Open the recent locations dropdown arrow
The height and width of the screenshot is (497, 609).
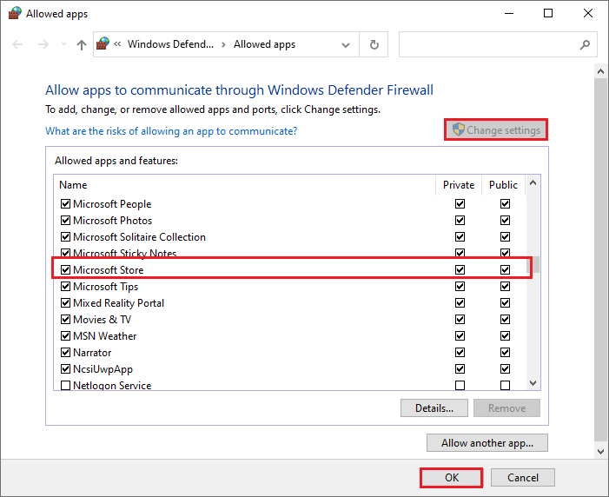63,44
